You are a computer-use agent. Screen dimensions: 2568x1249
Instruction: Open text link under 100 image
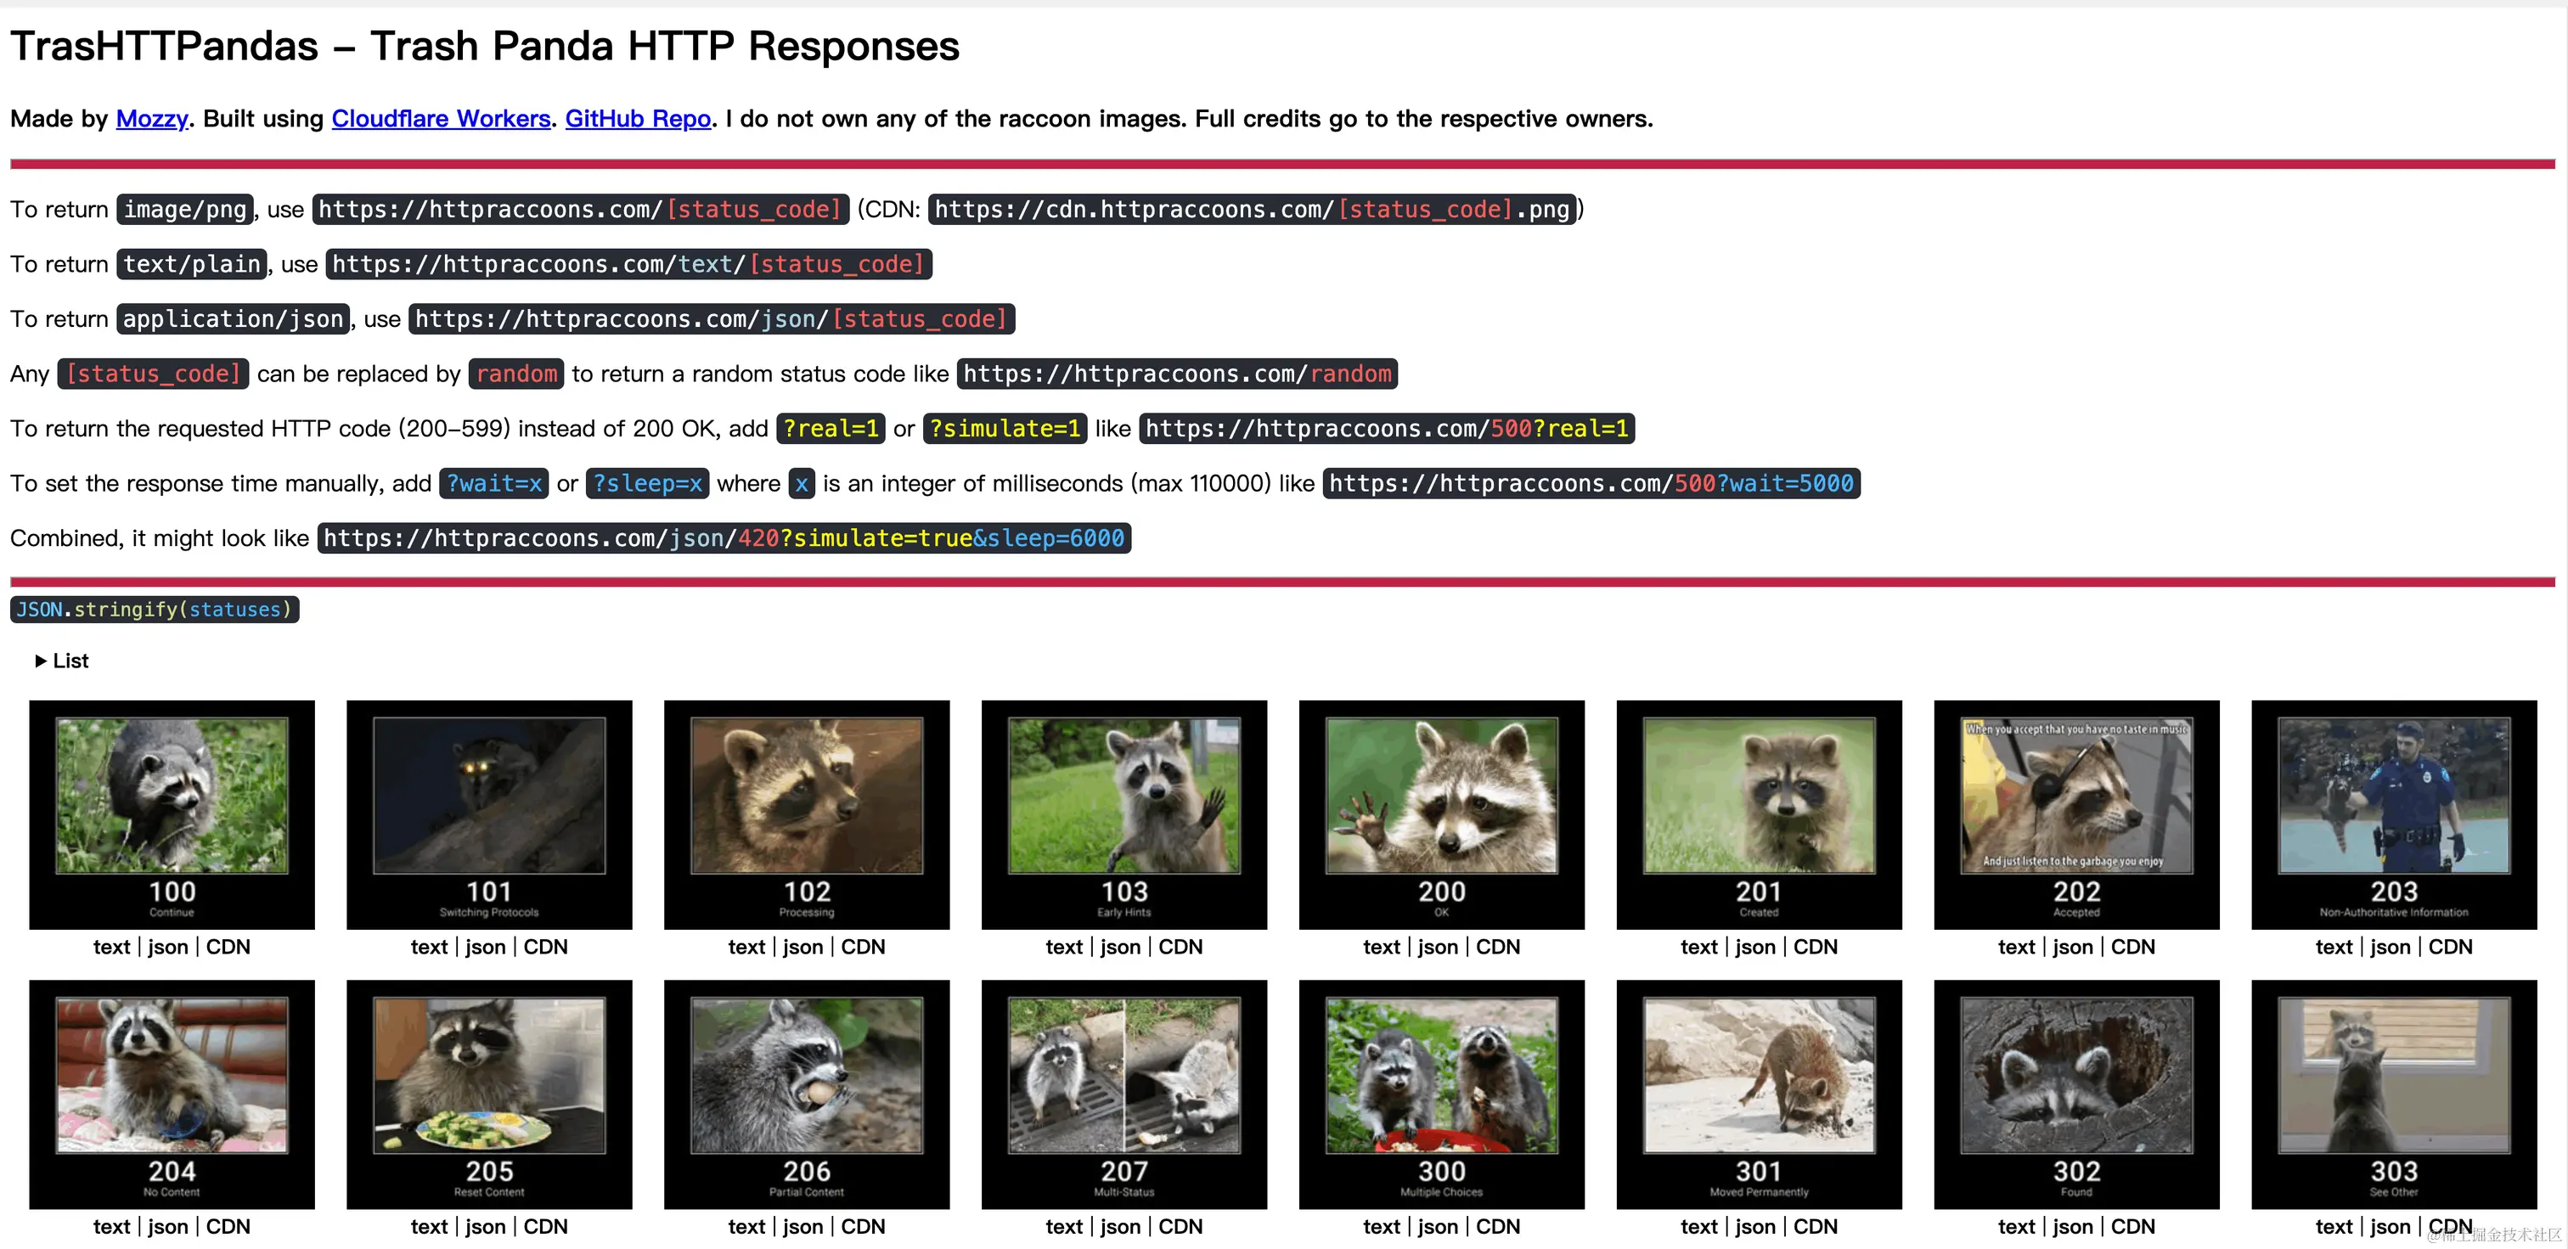pyautogui.click(x=111, y=947)
